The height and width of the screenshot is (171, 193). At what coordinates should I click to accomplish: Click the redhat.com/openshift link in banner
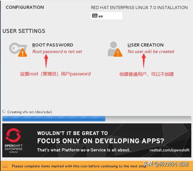[x=169, y=150]
